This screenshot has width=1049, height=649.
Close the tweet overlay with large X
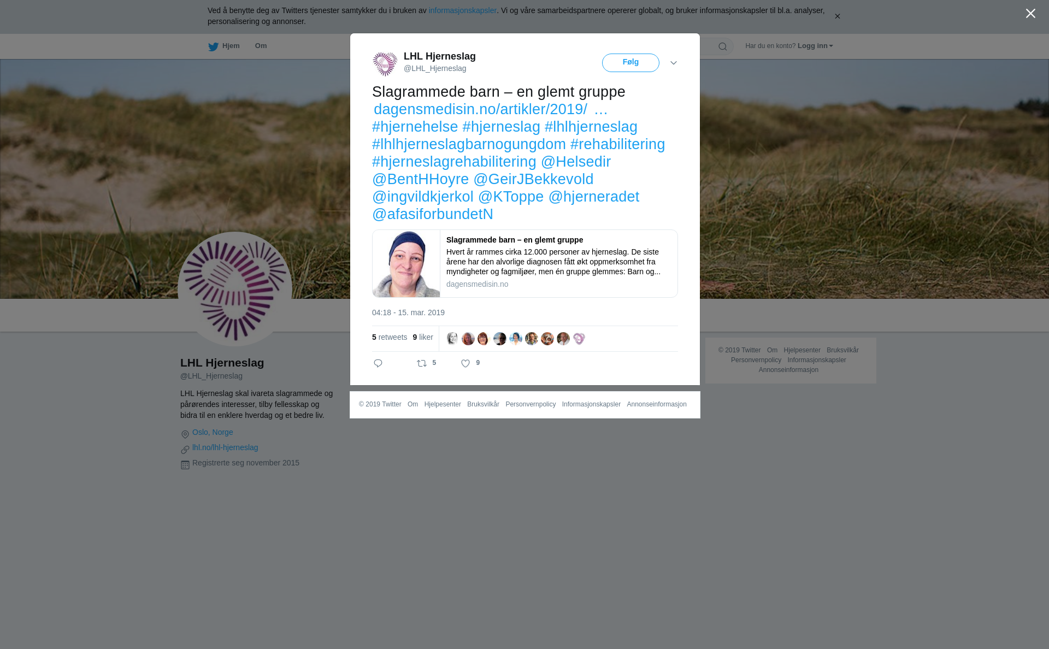tap(1030, 14)
